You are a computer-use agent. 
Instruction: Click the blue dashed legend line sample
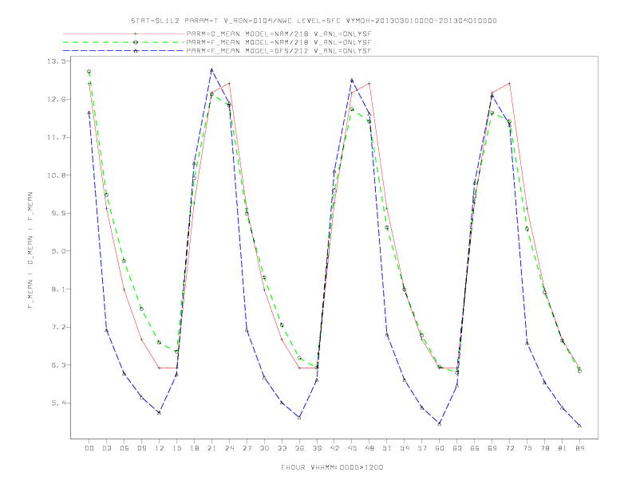[124, 51]
